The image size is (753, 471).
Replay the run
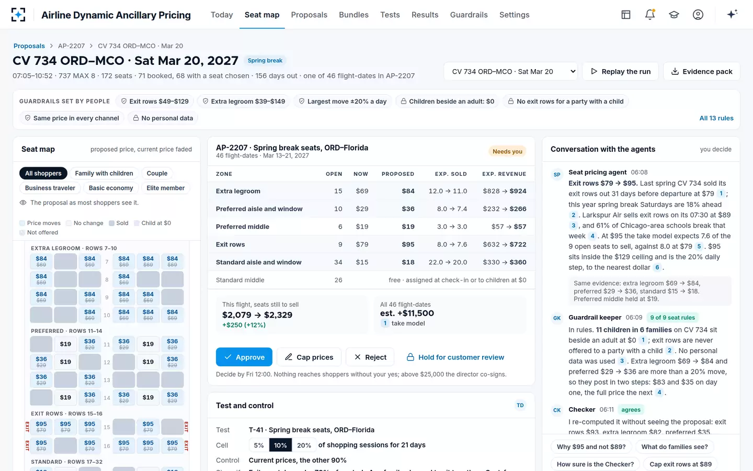pyautogui.click(x=621, y=72)
